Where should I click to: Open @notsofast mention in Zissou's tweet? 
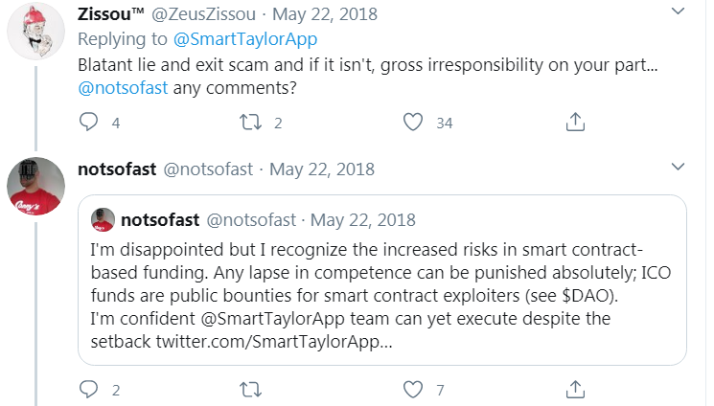coord(123,88)
